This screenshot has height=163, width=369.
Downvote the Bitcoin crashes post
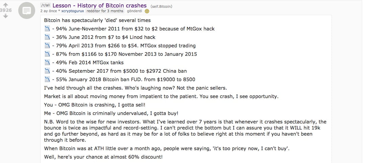coord(5,16)
